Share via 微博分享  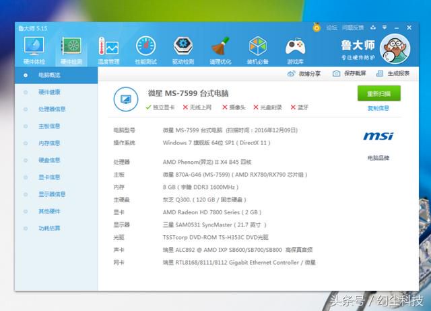tap(304, 73)
